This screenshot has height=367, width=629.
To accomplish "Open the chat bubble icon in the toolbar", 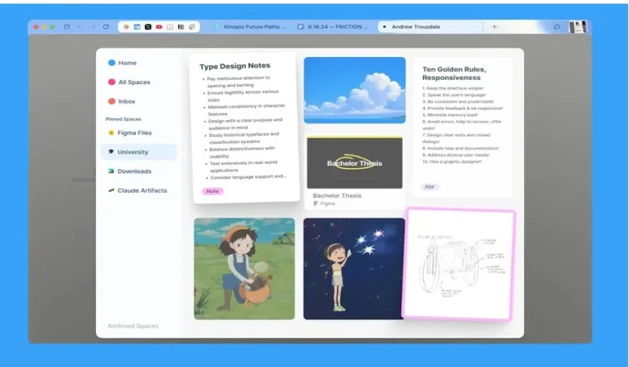I will 557,27.
